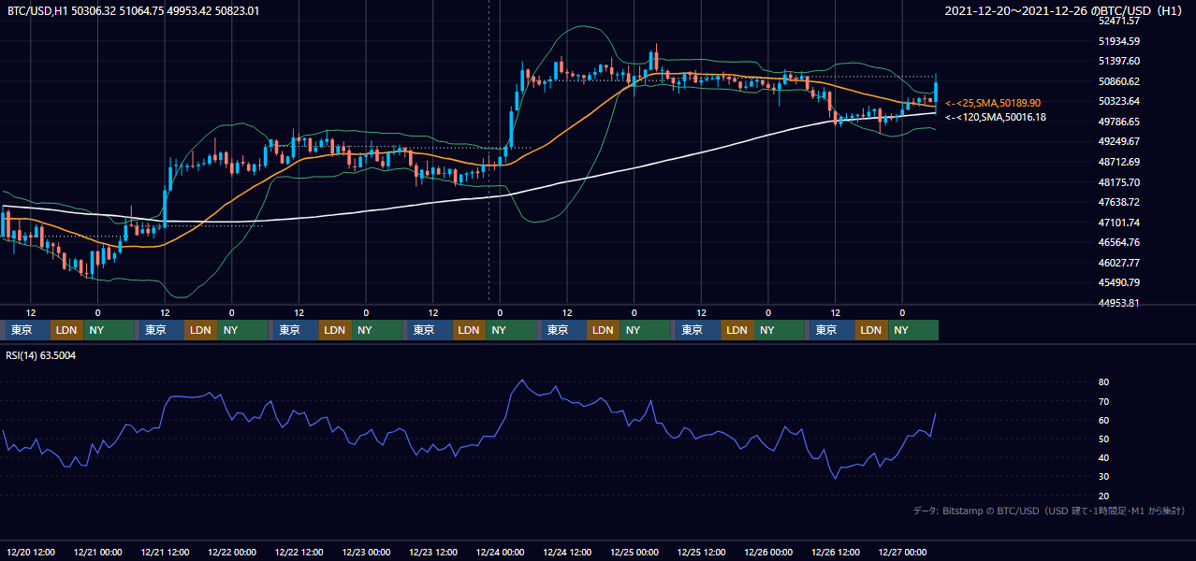Image resolution: width=1196 pixels, height=561 pixels.
Task: Click time axis label 12/23 00:00
Action: pos(367,553)
